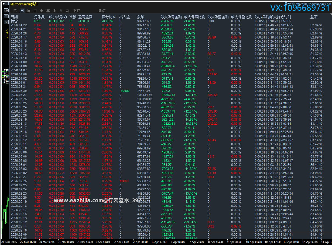Image resolution: width=332 pixels, height=245 pixels.
Task: Click the 最大浮亏金额 column header
Action: [x=171, y=17]
